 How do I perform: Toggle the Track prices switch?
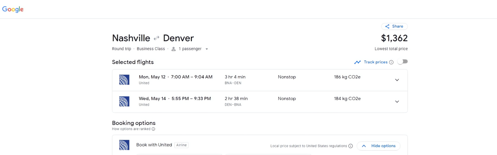tap(402, 62)
